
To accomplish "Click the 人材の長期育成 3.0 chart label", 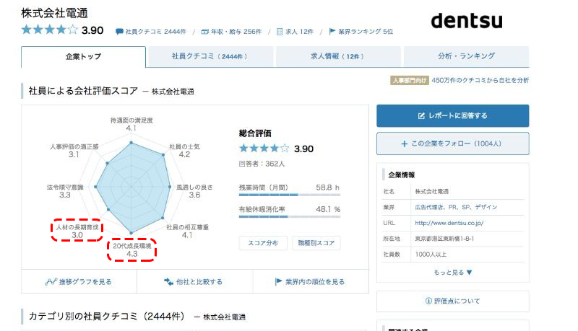I will (x=77, y=231).
